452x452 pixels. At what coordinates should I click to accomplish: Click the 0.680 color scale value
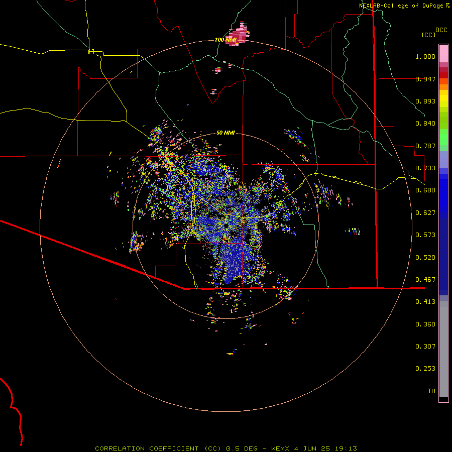pyautogui.click(x=425, y=190)
